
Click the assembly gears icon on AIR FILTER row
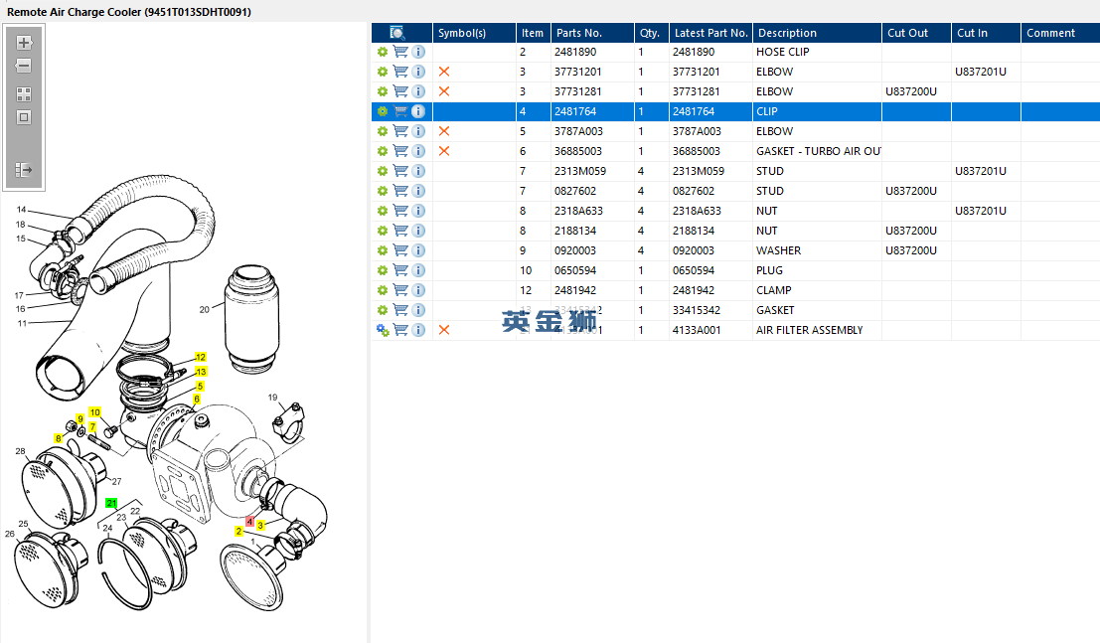click(383, 330)
